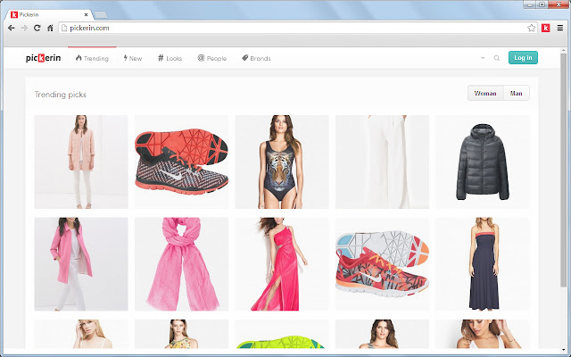Open the bright pink coat pick
The image size is (571, 357).
[81, 264]
